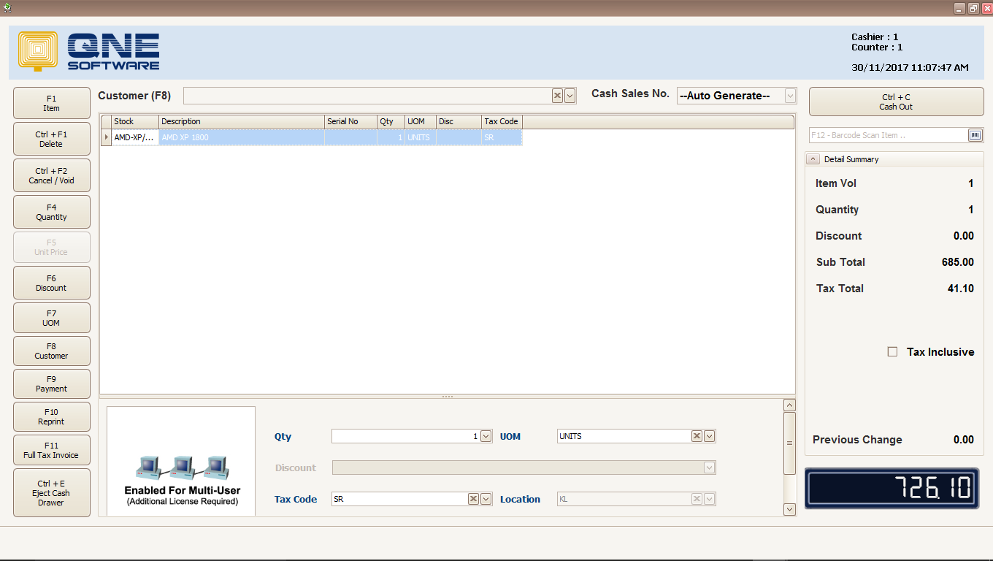The image size is (993, 561).
Task: Click the SR tax code cell in grid
Action: (x=502, y=137)
